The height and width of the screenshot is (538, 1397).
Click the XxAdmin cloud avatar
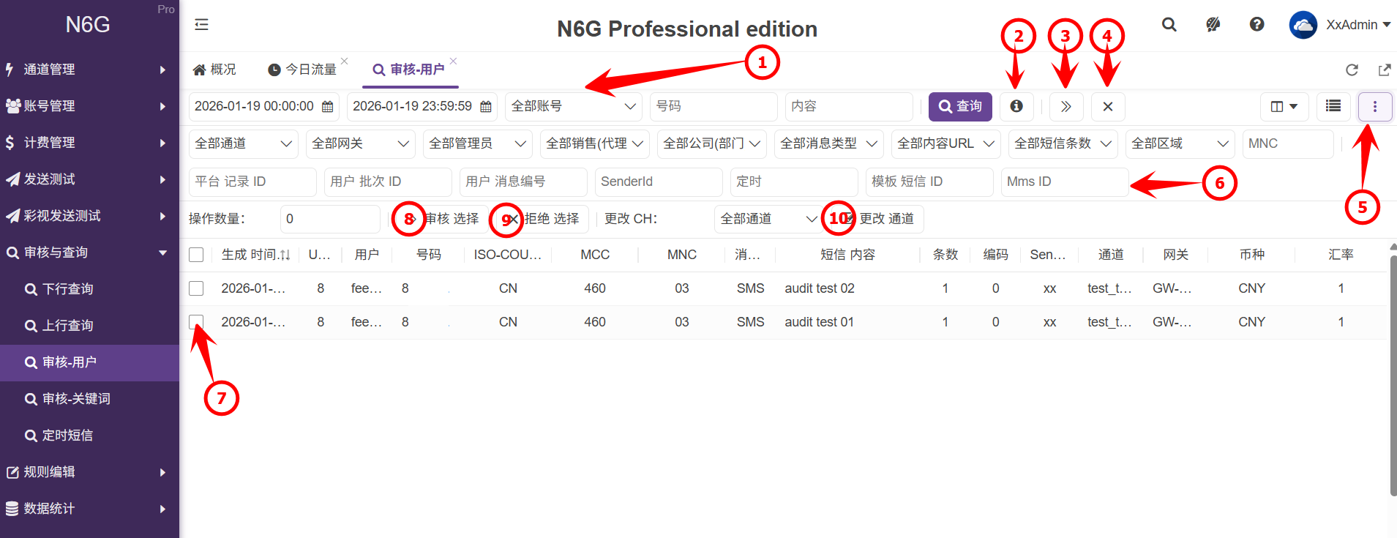pyautogui.click(x=1303, y=24)
